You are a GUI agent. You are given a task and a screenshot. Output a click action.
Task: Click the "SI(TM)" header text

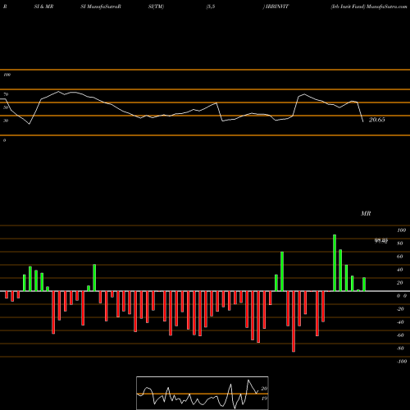[156, 7]
